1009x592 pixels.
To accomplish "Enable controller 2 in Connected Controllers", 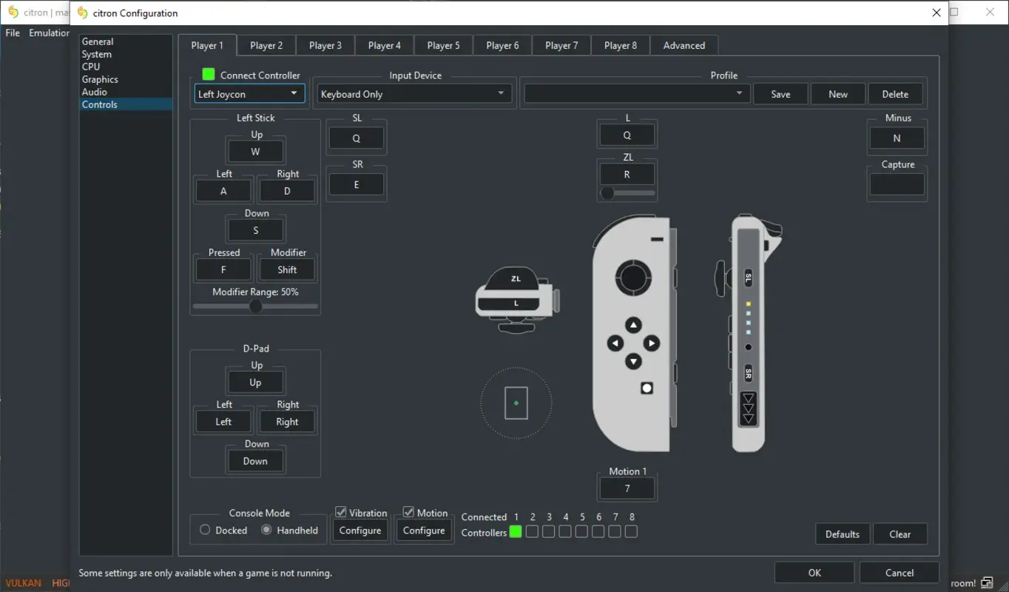I will coord(532,531).
